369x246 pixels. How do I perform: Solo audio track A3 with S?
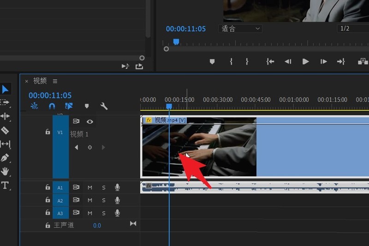pos(104,213)
